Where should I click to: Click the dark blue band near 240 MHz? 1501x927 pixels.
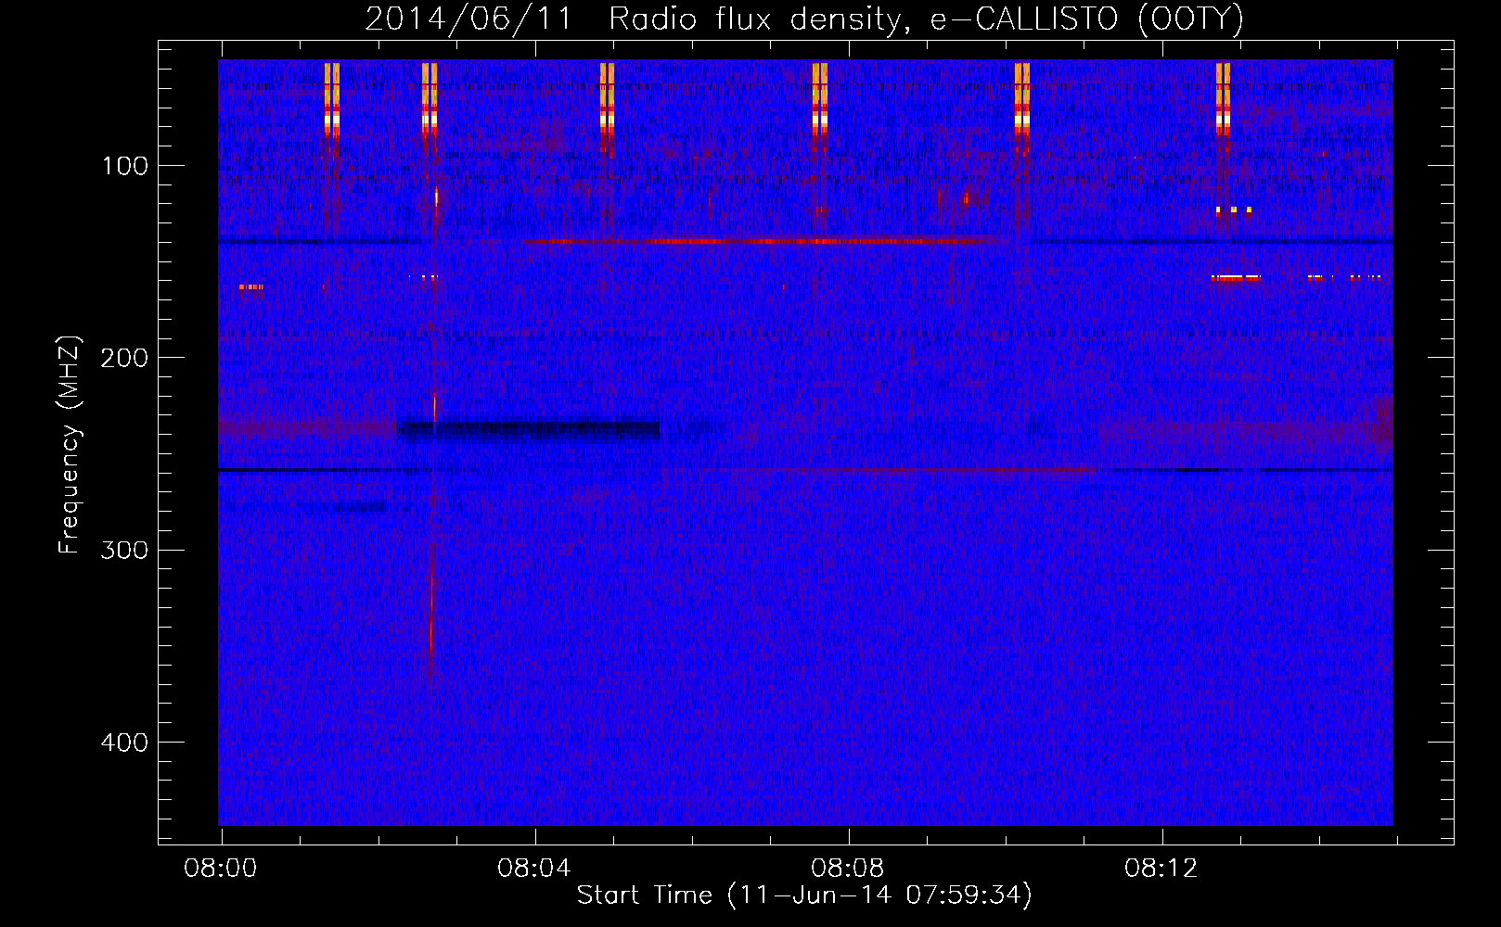click(x=528, y=431)
